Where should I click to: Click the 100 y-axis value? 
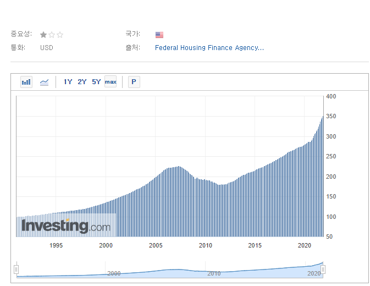[331, 217]
